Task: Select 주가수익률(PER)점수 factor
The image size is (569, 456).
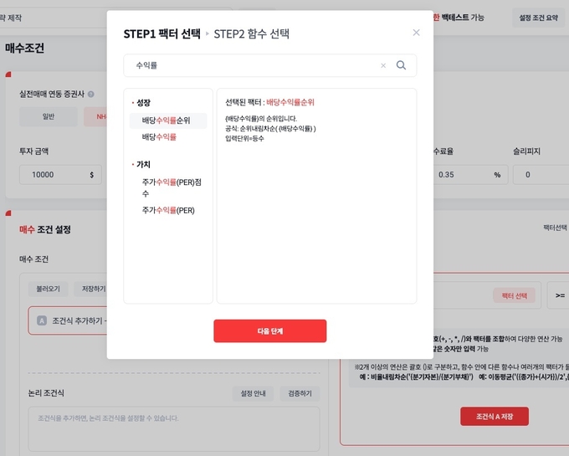Action: point(172,188)
